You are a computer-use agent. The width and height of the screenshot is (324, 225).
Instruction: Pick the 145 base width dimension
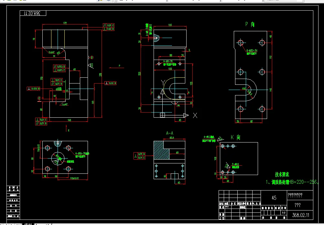69,120
